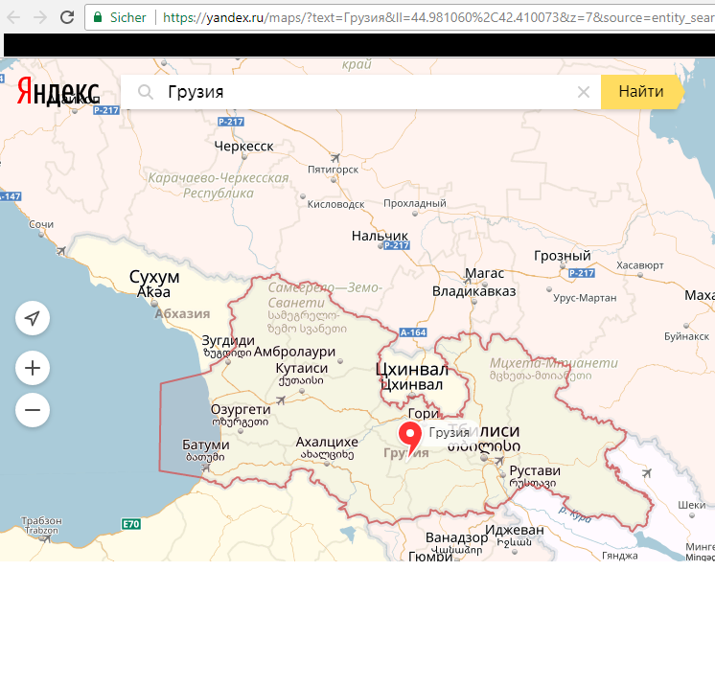Viewport: 715px width, 685px height.
Task: Click the Черкесск city label
Action: click(244, 147)
